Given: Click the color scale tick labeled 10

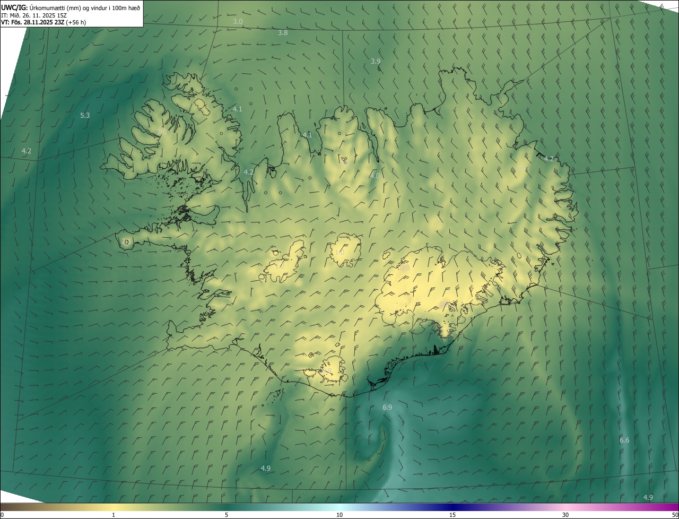Looking at the screenshot, I should click(x=339, y=515).
